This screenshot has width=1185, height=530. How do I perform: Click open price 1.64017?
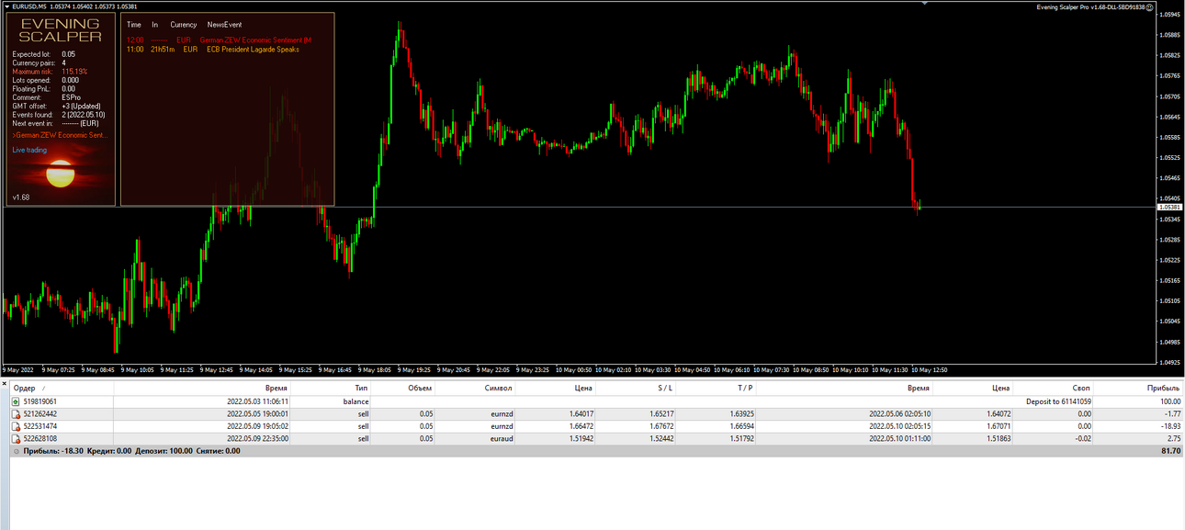(x=581, y=414)
